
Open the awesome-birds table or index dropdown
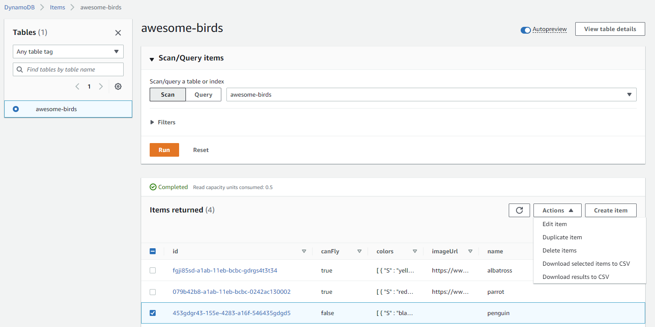pyautogui.click(x=431, y=95)
